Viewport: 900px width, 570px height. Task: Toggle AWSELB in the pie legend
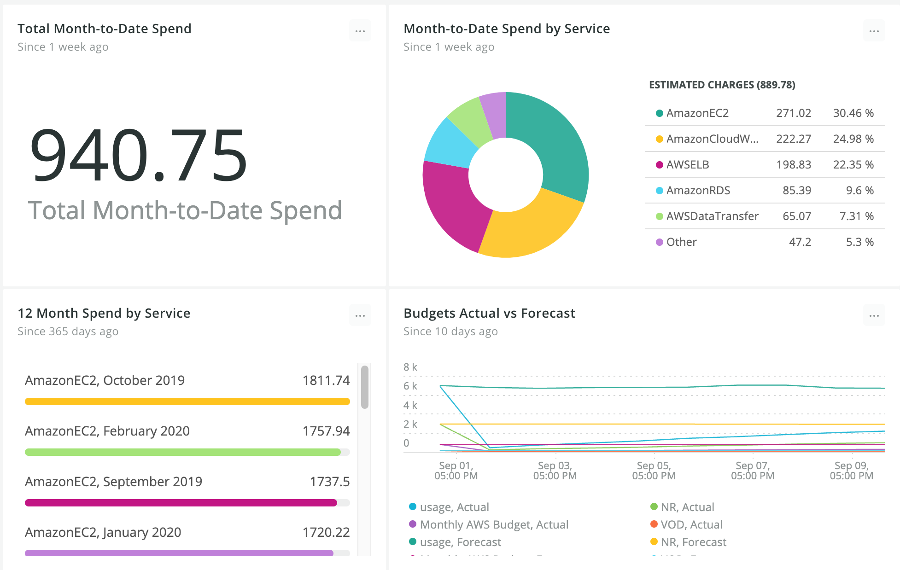pos(687,165)
